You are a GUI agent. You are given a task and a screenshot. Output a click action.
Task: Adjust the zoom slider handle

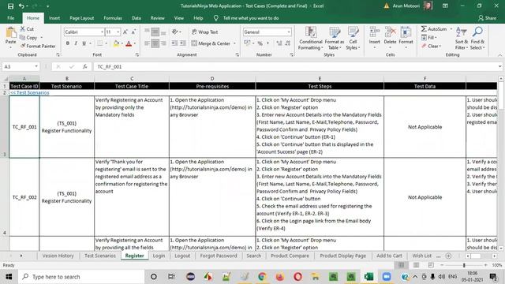click(464, 265)
